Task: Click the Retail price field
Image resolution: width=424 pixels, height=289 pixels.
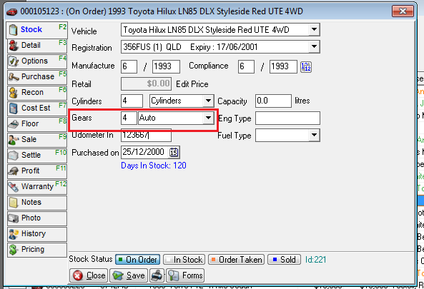Action: pos(146,84)
